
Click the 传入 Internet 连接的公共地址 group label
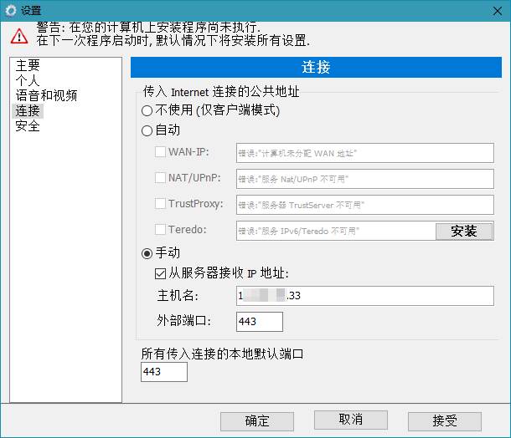pyautogui.click(x=221, y=92)
